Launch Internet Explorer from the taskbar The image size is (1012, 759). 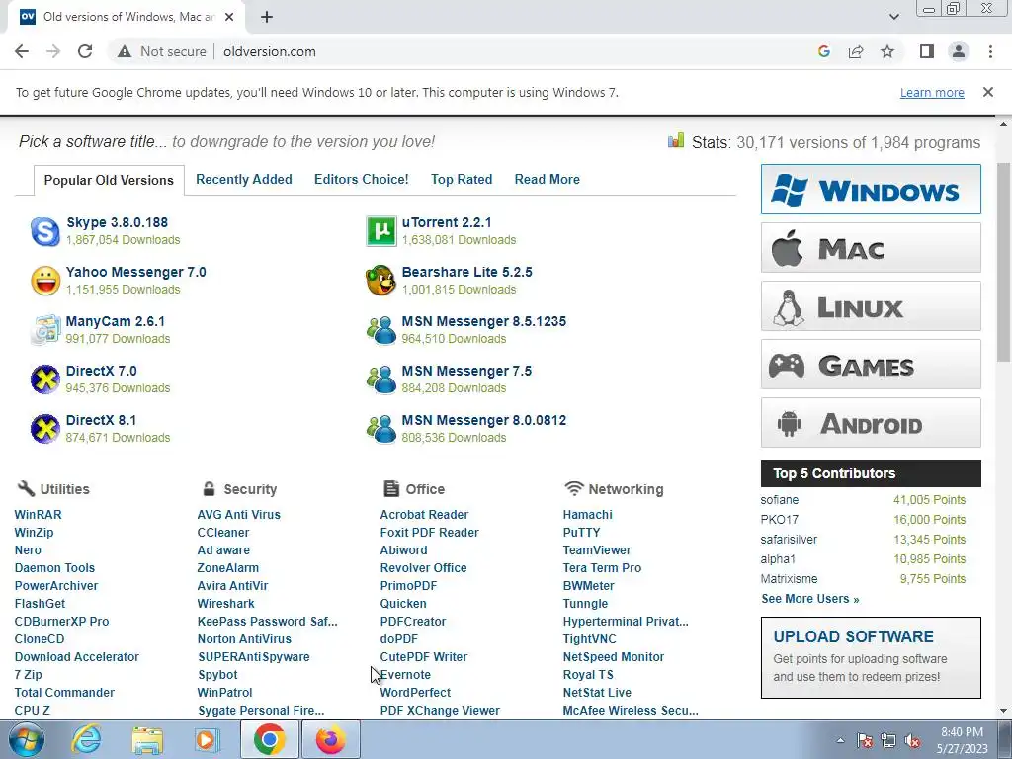coord(86,739)
